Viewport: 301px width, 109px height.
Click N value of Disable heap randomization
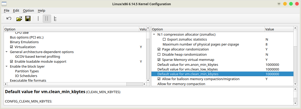[x=267, y=55]
